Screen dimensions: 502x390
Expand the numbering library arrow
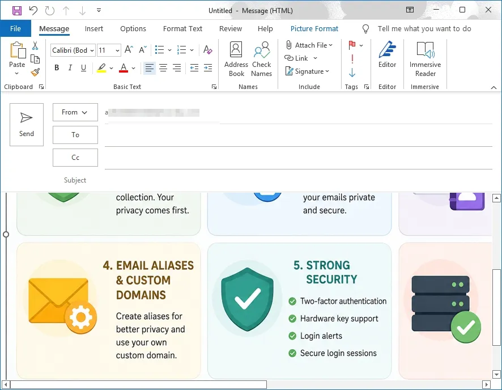(192, 50)
